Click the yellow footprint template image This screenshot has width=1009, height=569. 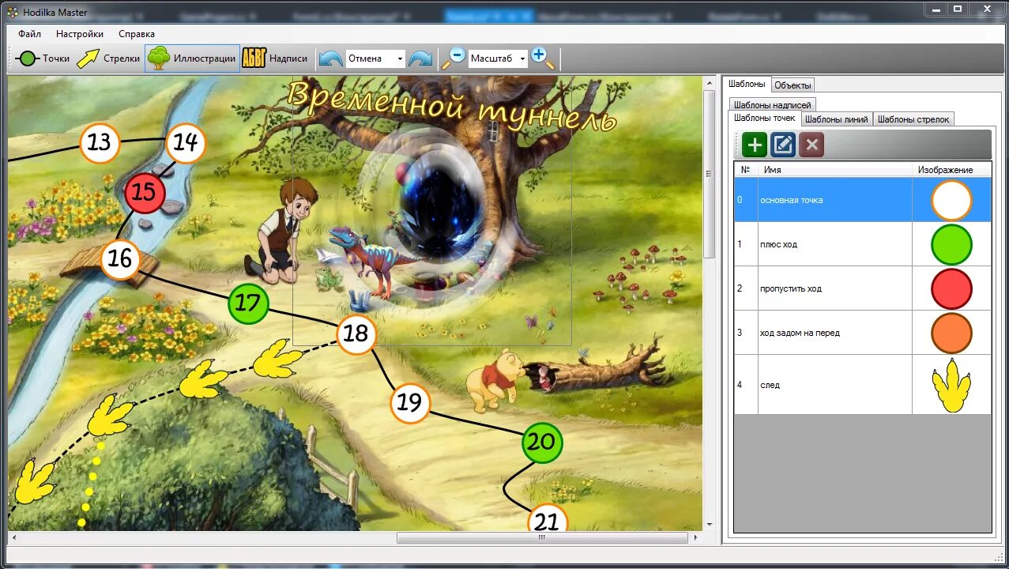(x=951, y=385)
